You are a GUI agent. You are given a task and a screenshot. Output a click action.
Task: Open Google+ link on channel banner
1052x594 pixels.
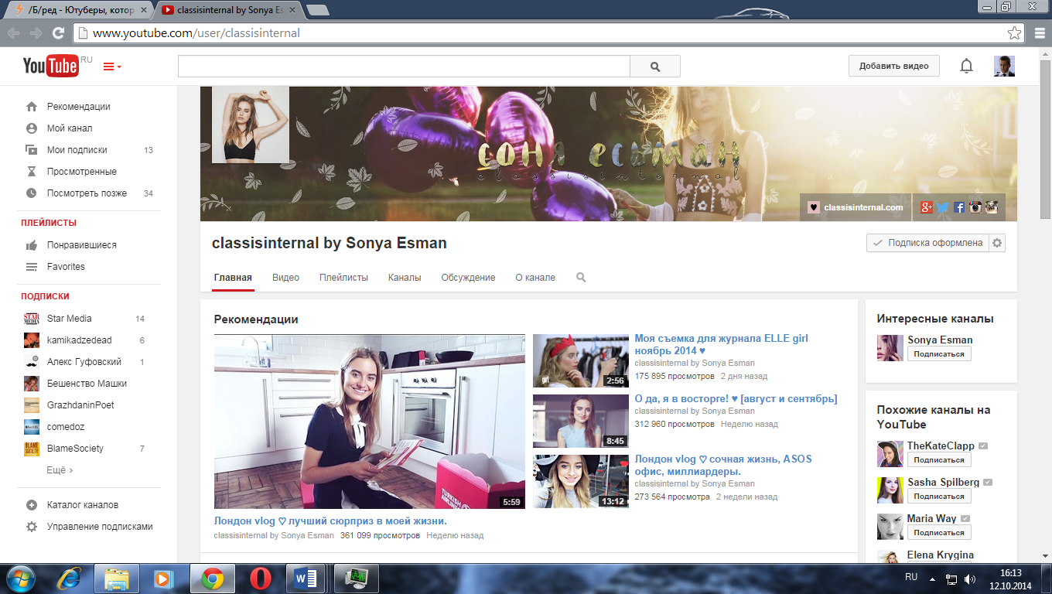(x=927, y=207)
